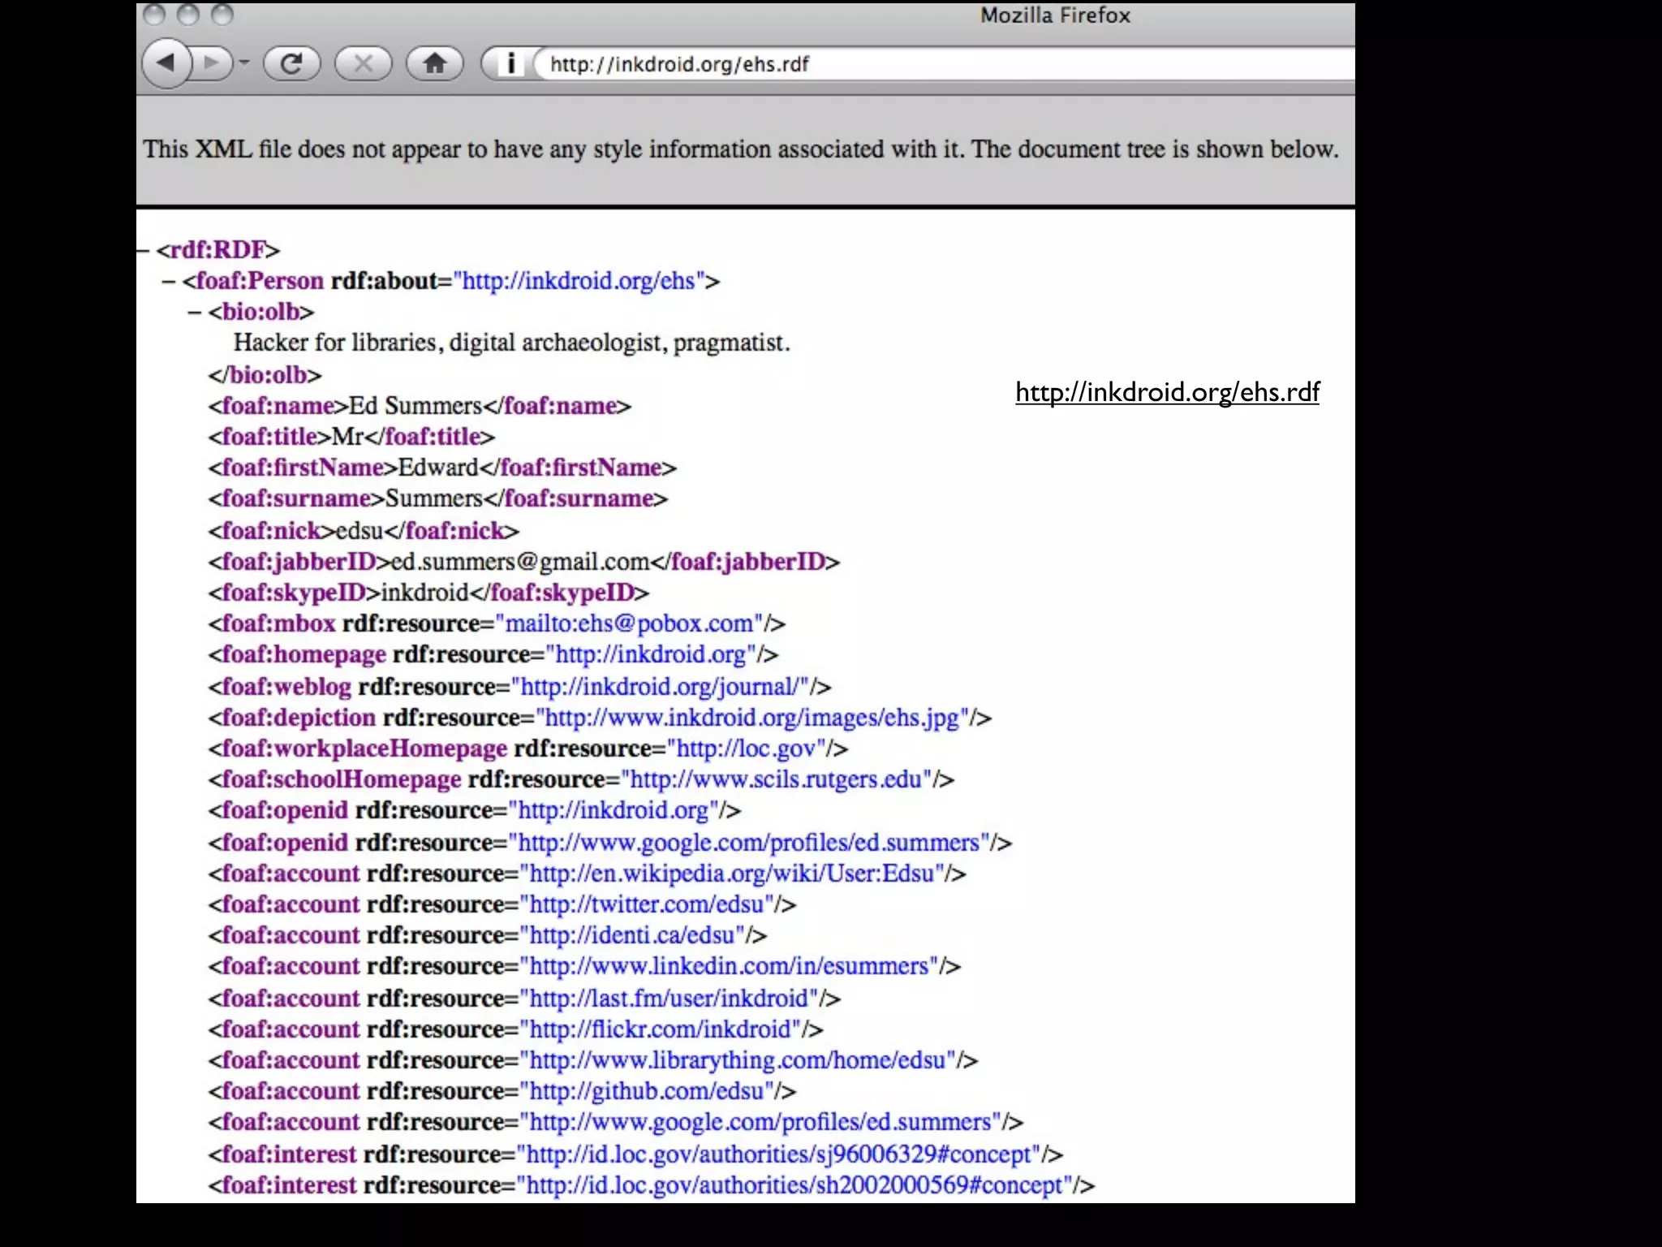The image size is (1662, 1247).
Task: Click the flickr.com/inkdroid account URL
Action: pos(660,1029)
